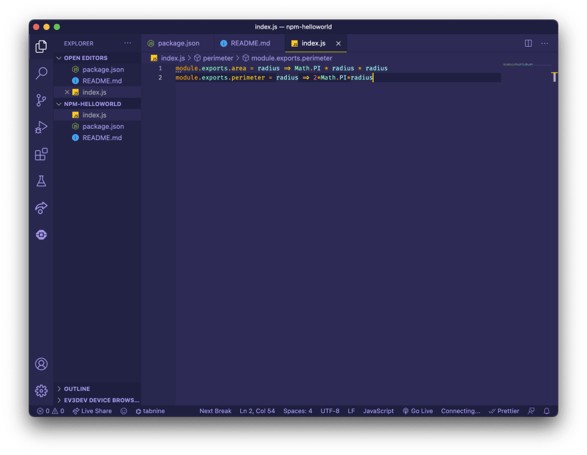Viewport: 587px width, 455px height.
Task: Change file encoding UTF-8
Action: point(330,411)
